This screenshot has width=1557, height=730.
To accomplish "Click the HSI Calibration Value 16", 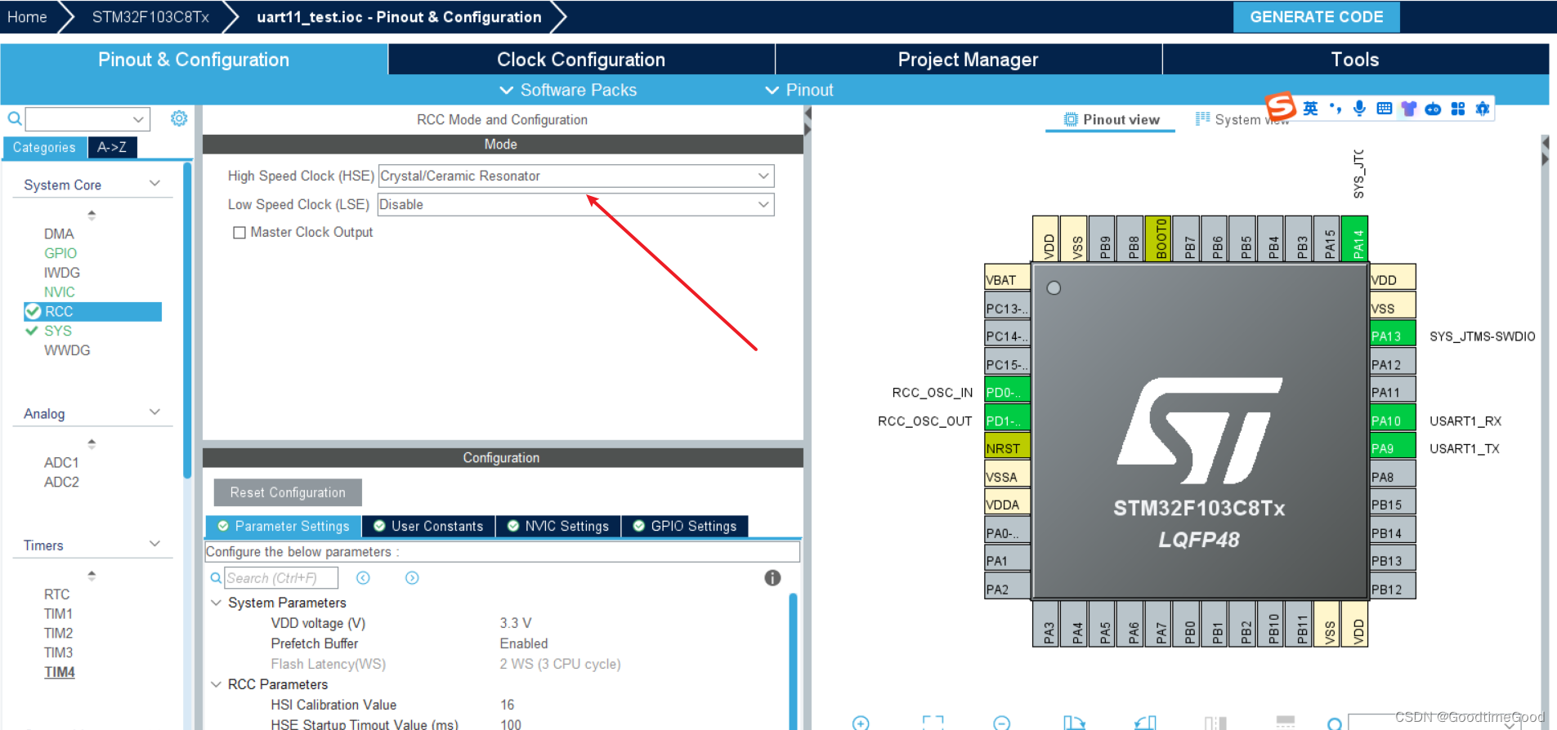I will coord(508,705).
